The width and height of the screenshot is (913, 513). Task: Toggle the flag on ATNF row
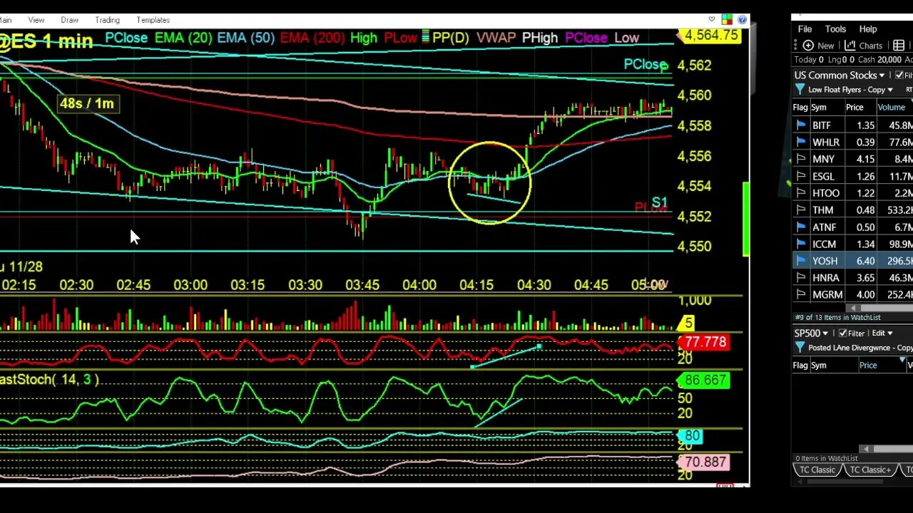(x=800, y=227)
